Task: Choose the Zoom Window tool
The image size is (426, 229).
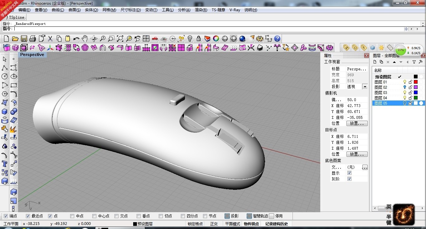Action: (x=111, y=39)
